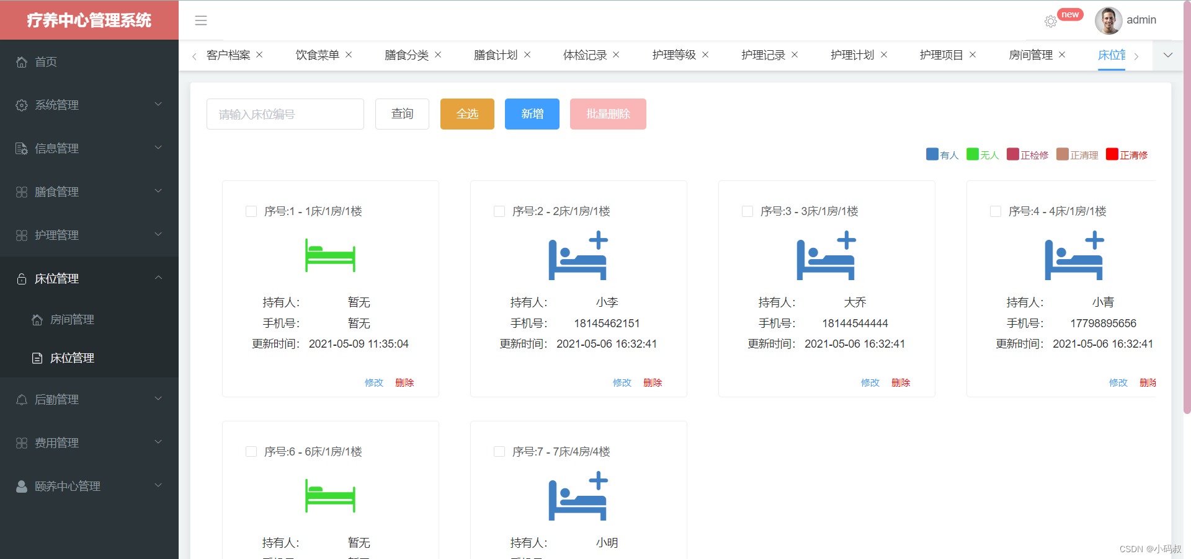Click the grid icon beside 护理管理
The height and width of the screenshot is (559, 1191).
22,235
